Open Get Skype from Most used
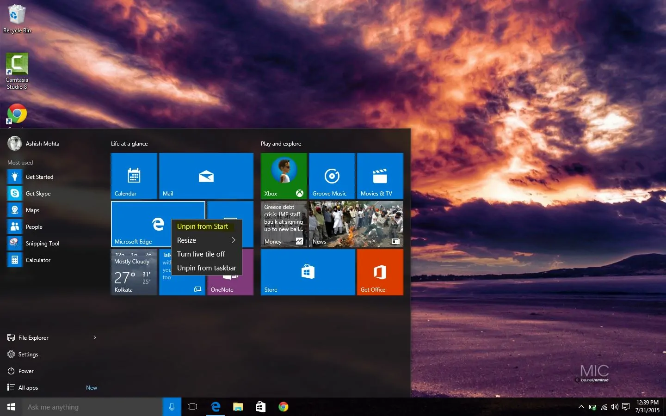This screenshot has height=416, width=666. click(x=53, y=194)
